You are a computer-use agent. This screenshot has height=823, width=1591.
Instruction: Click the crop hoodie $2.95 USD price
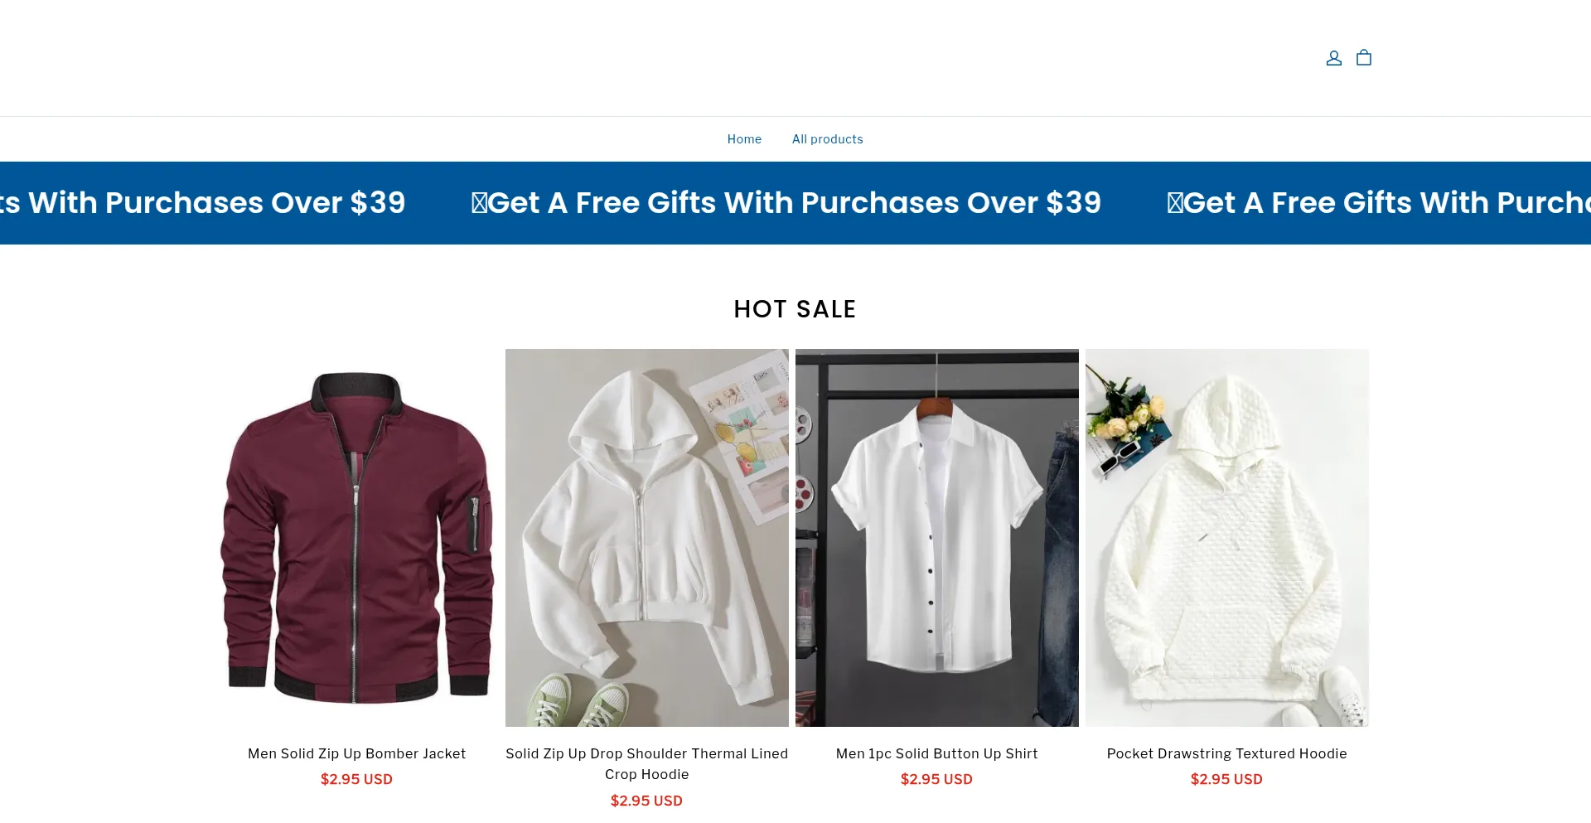tap(647, 801)
